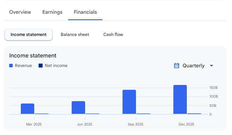Image resolution: width=232 pixels, height=135 pixels.
Task: Show the Balance sheet view
Action: (75, 35)
